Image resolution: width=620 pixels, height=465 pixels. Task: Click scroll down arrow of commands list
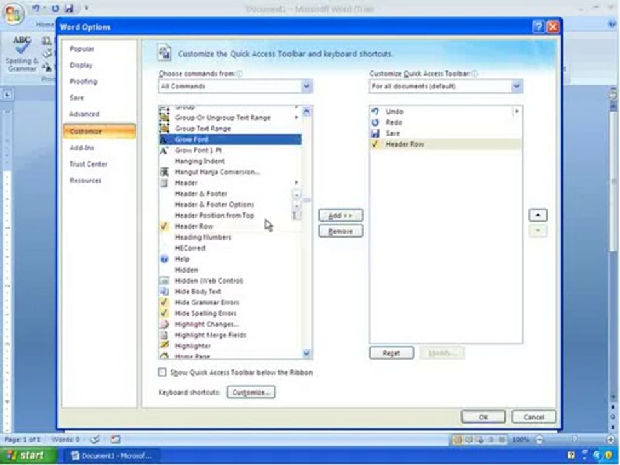306,353
